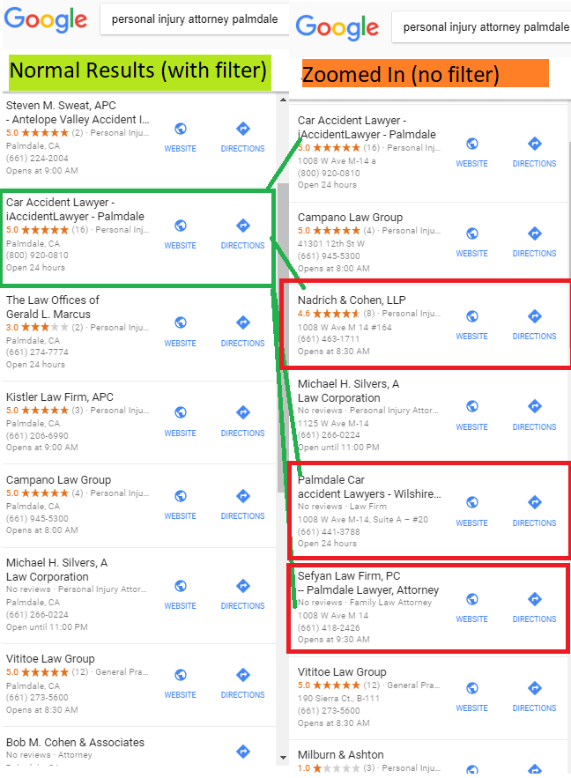Viewport: 571px width, 778px height.
Task: Open the left Google logo homepage link
Action: click(x=46, y=20)
